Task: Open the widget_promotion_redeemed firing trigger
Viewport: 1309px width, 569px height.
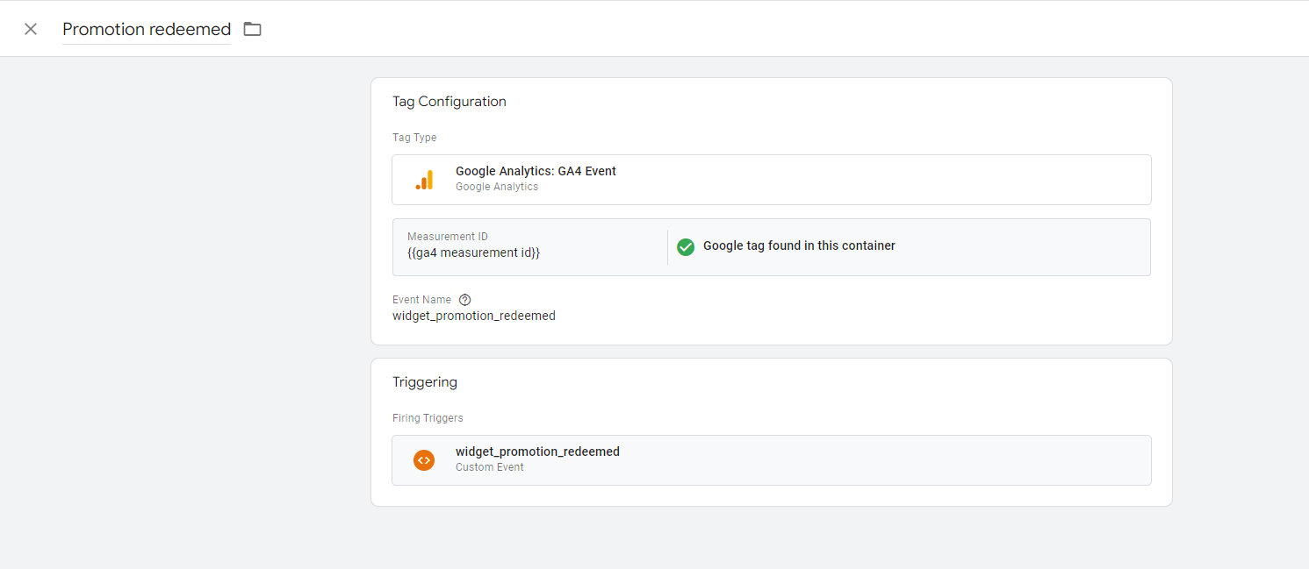Action: tap(771, 460)
